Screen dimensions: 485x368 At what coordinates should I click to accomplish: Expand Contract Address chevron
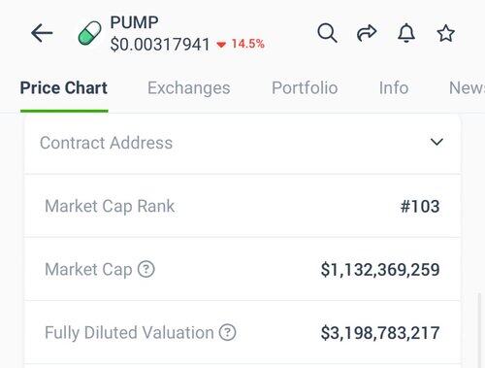coord(436,142)
